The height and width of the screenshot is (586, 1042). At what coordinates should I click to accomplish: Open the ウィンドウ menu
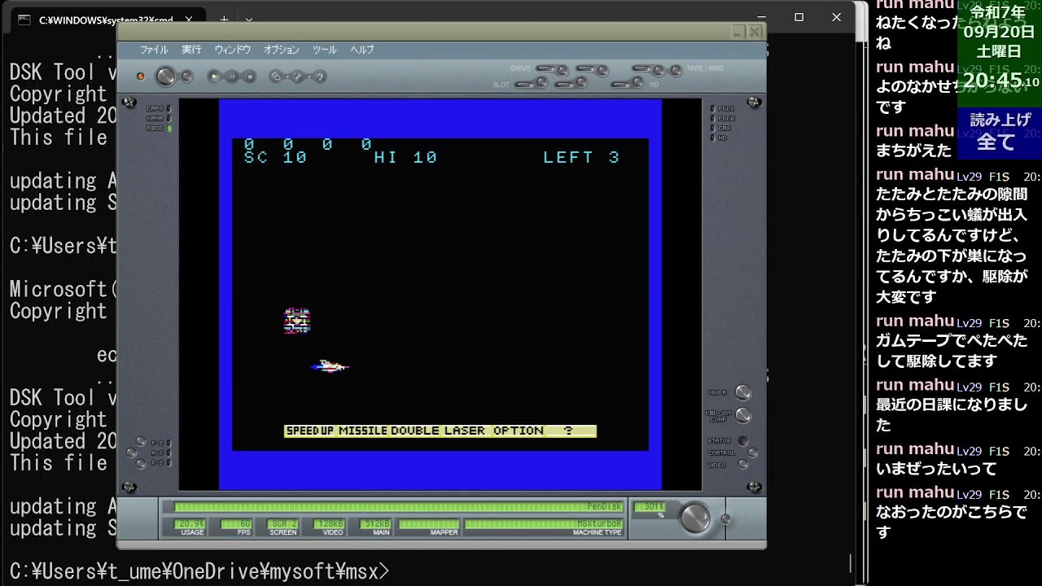(x=232, y=50)
